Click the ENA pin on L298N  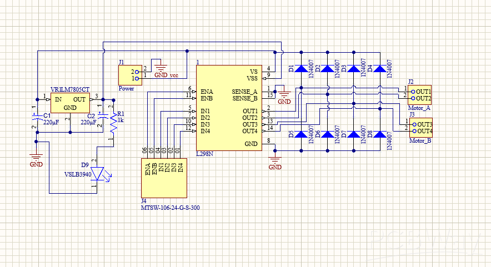click(x=206, y=91)
